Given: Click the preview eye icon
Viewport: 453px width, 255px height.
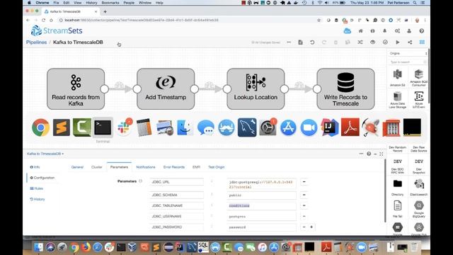Looking at the screenshot, I should click(x=373, y=42).
